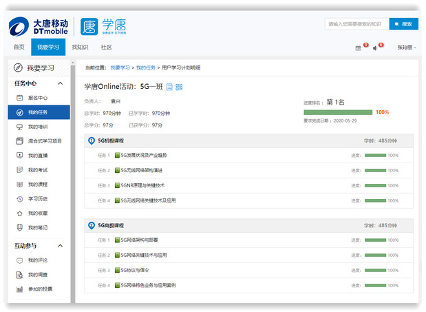Open 我的收藏 favorites in sidebar
Viewport: 426px width, 312px height.
pyautogui.click(x=37, y=213)
